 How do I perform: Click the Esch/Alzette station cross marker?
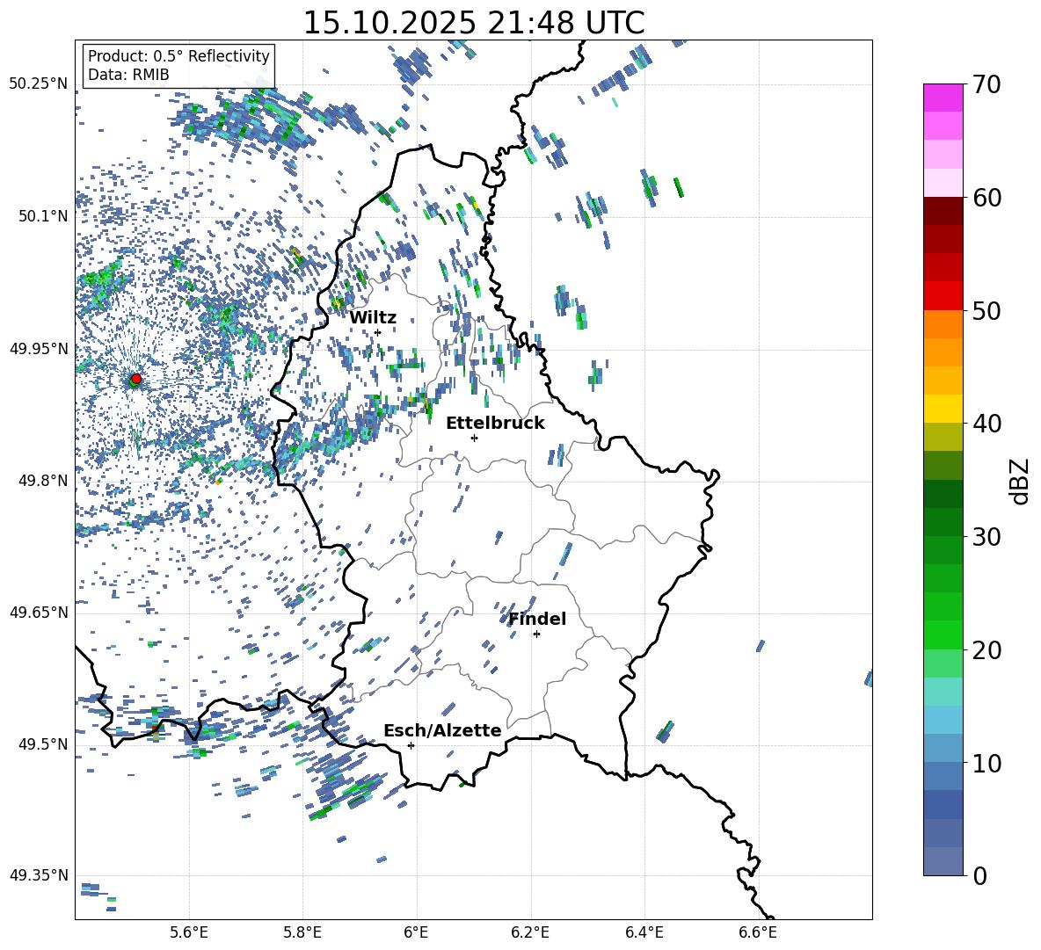(x=411, y=745)
